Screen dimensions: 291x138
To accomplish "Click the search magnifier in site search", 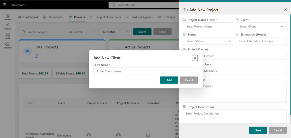I will pos(113,5).
